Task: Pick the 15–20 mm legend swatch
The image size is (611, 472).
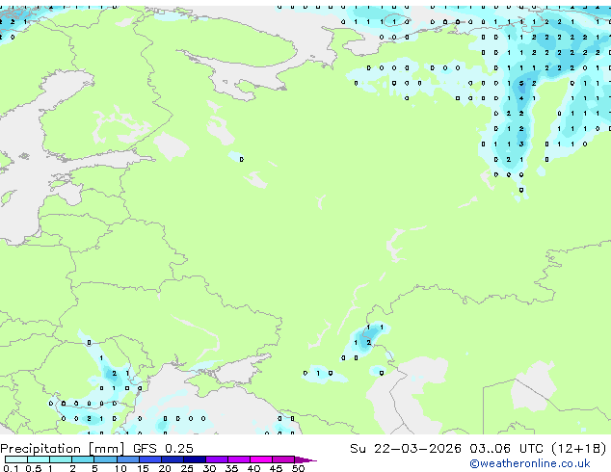Action: click(150, 459)
